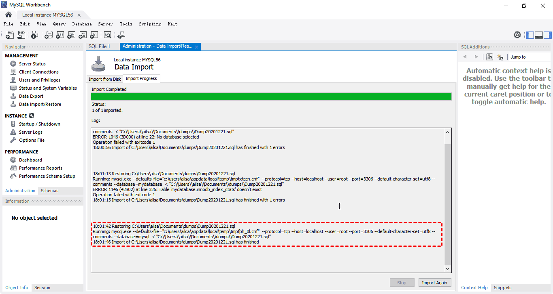Image resolution: width=553 pixels, height=294 pixels.
Task: Open Performance Schema Setup
Action: [x=47, y=176]
